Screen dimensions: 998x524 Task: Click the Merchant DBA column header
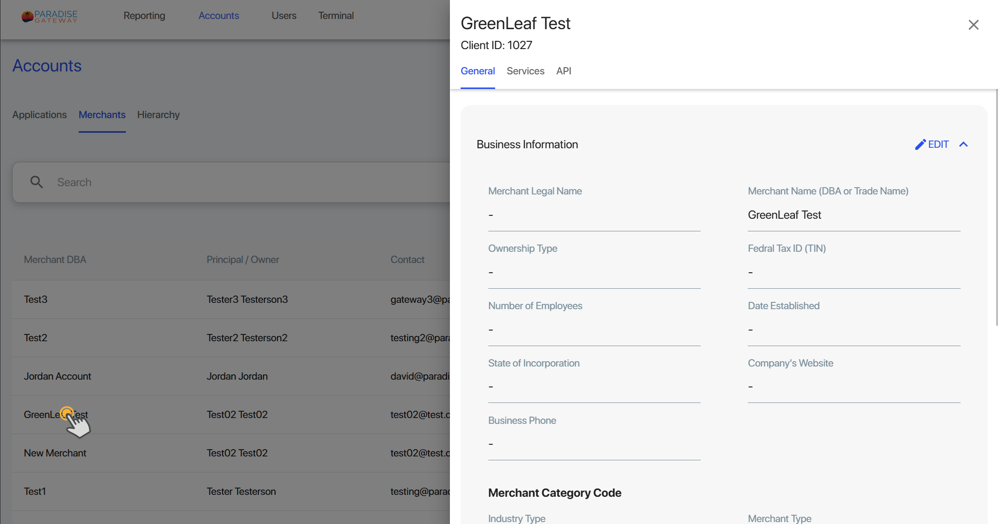point(55,260)
